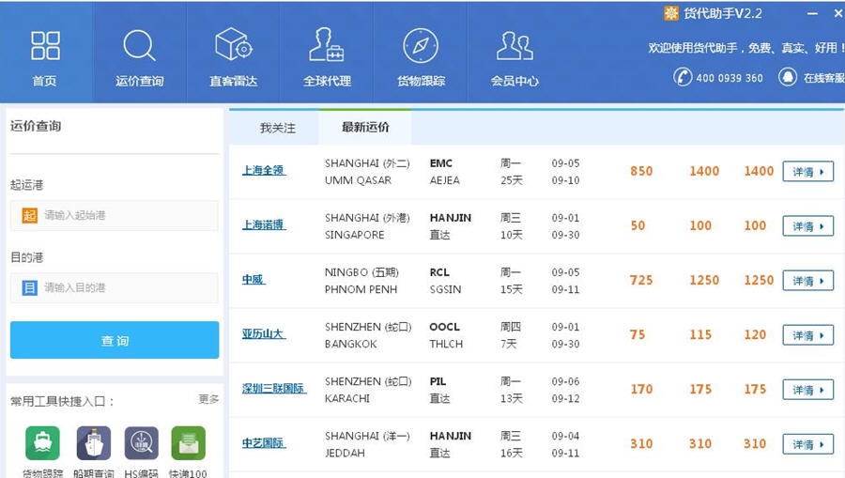Click 25天 transit time in EMC row
Image resolution: width=845 pixels, height=478 pixels.
pos(512,180)
